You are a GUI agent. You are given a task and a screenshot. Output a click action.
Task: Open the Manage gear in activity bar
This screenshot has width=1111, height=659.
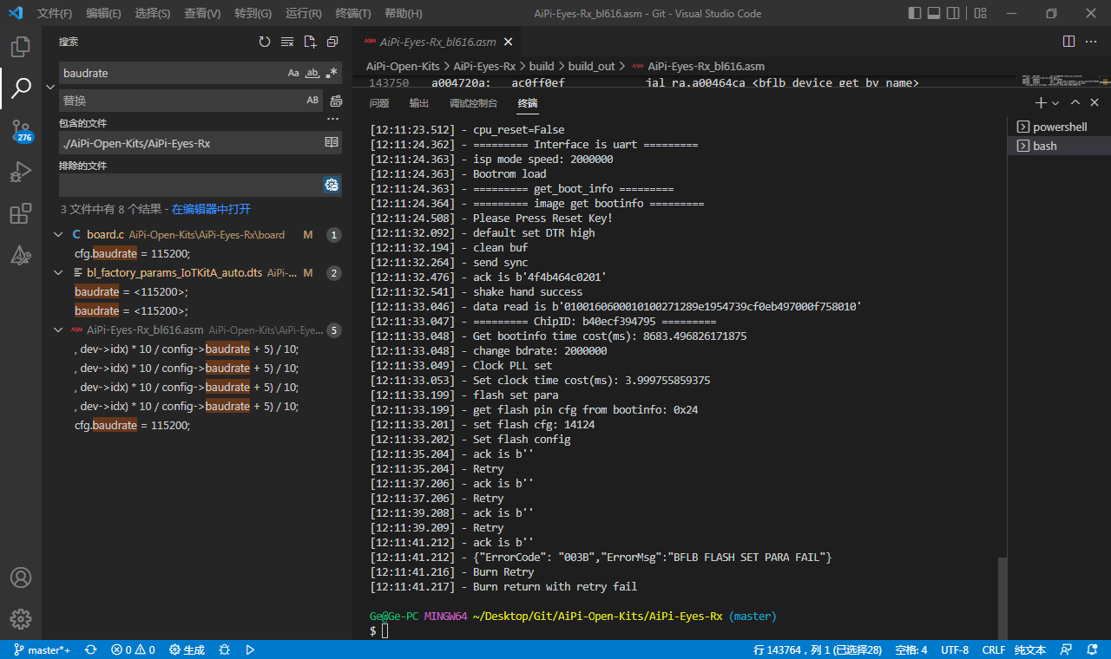click(x=21, y=618)
